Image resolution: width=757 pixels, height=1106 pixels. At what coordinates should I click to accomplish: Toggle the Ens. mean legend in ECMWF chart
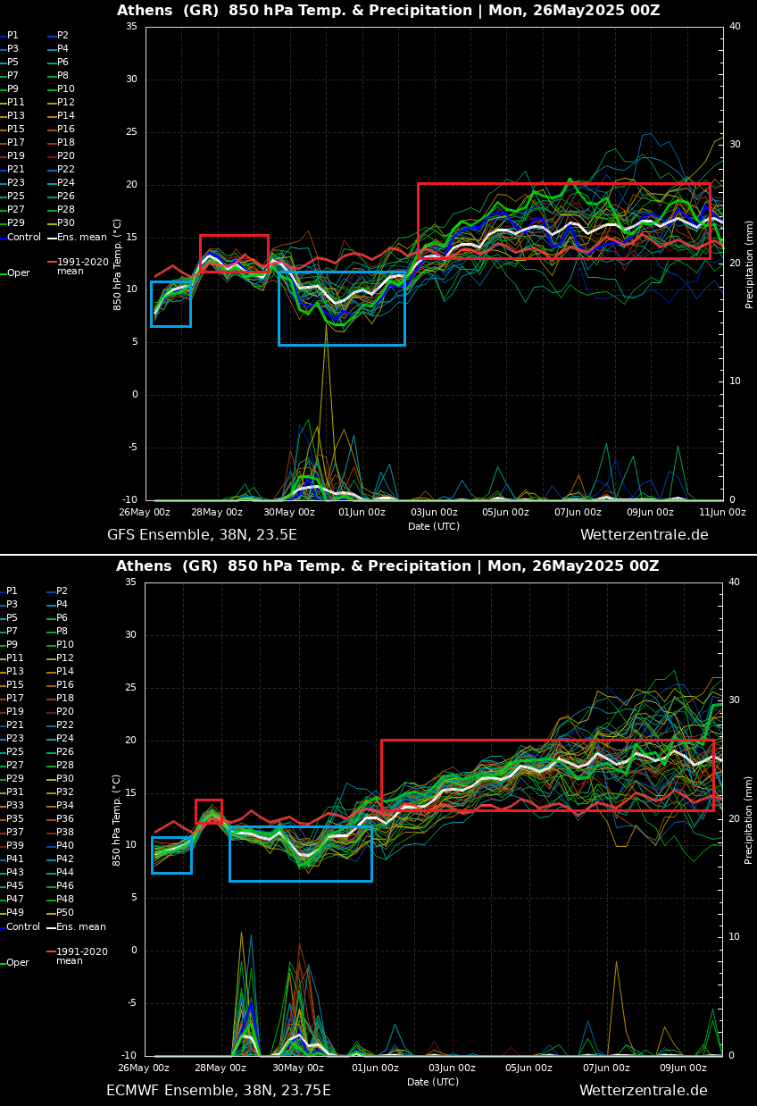click(x=80, y=927)
